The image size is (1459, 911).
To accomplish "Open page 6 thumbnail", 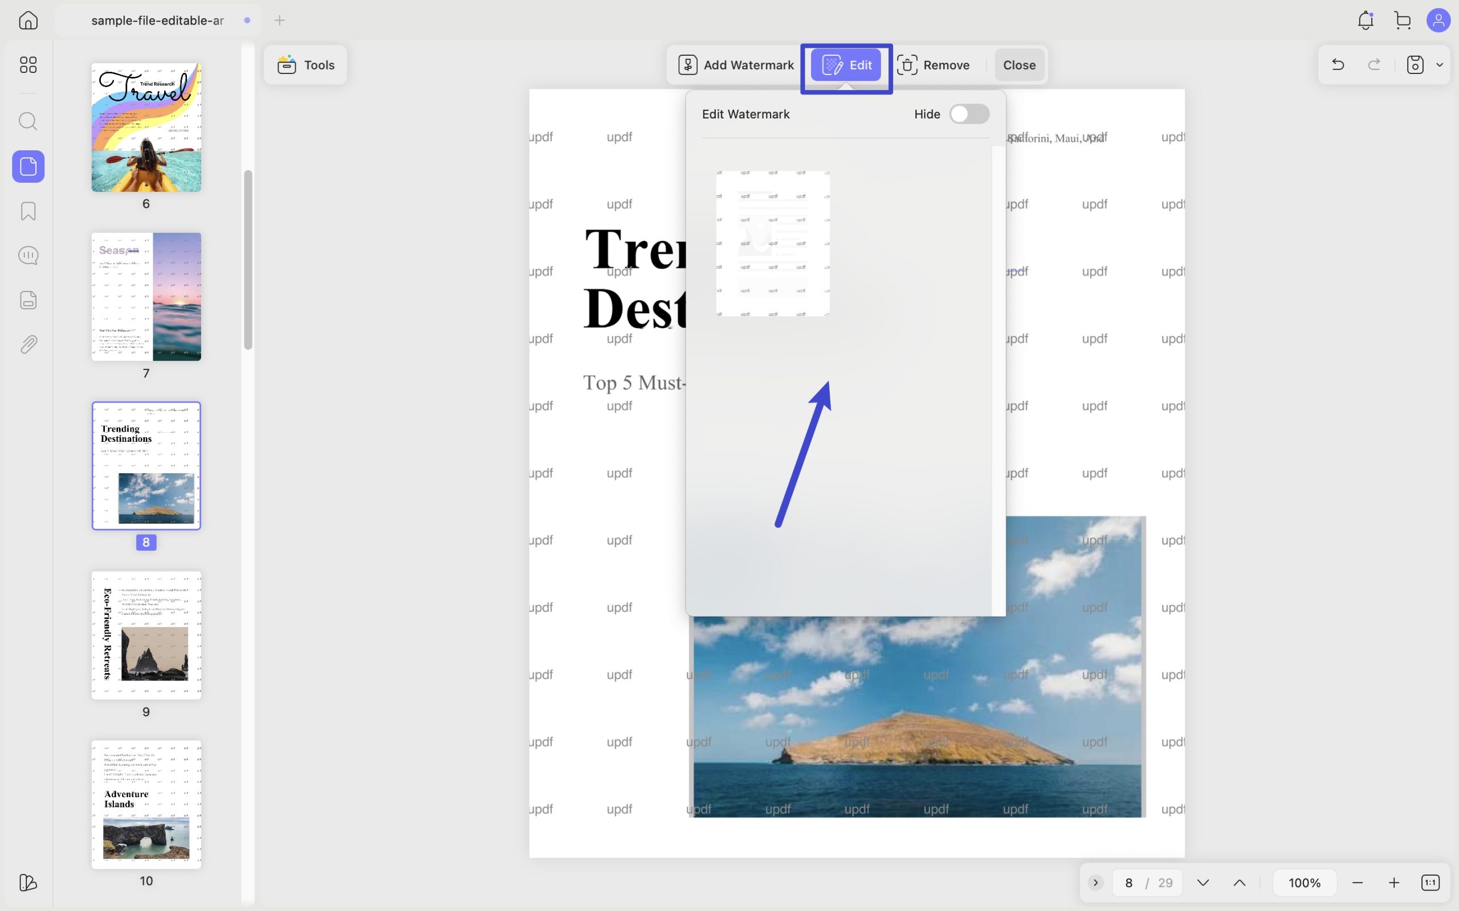I will point(146,127).
